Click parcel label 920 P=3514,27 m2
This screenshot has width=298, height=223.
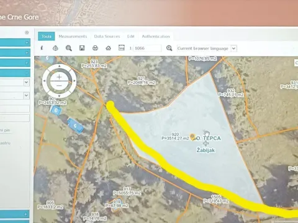click(175, 136)
